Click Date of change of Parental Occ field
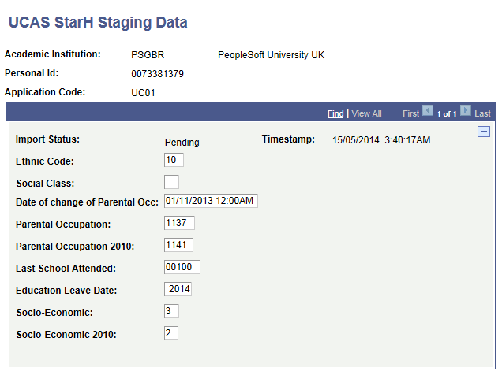Image resolution: width=502 pixels, height=382 pixels. (211, 201)
